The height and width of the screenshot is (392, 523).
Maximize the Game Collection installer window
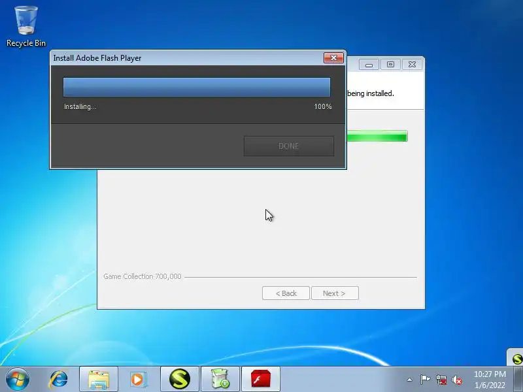click(x=390, y=65)
